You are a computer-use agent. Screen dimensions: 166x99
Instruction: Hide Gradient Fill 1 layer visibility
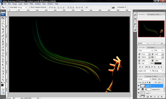pyautogui.click(x=139, y=89)
